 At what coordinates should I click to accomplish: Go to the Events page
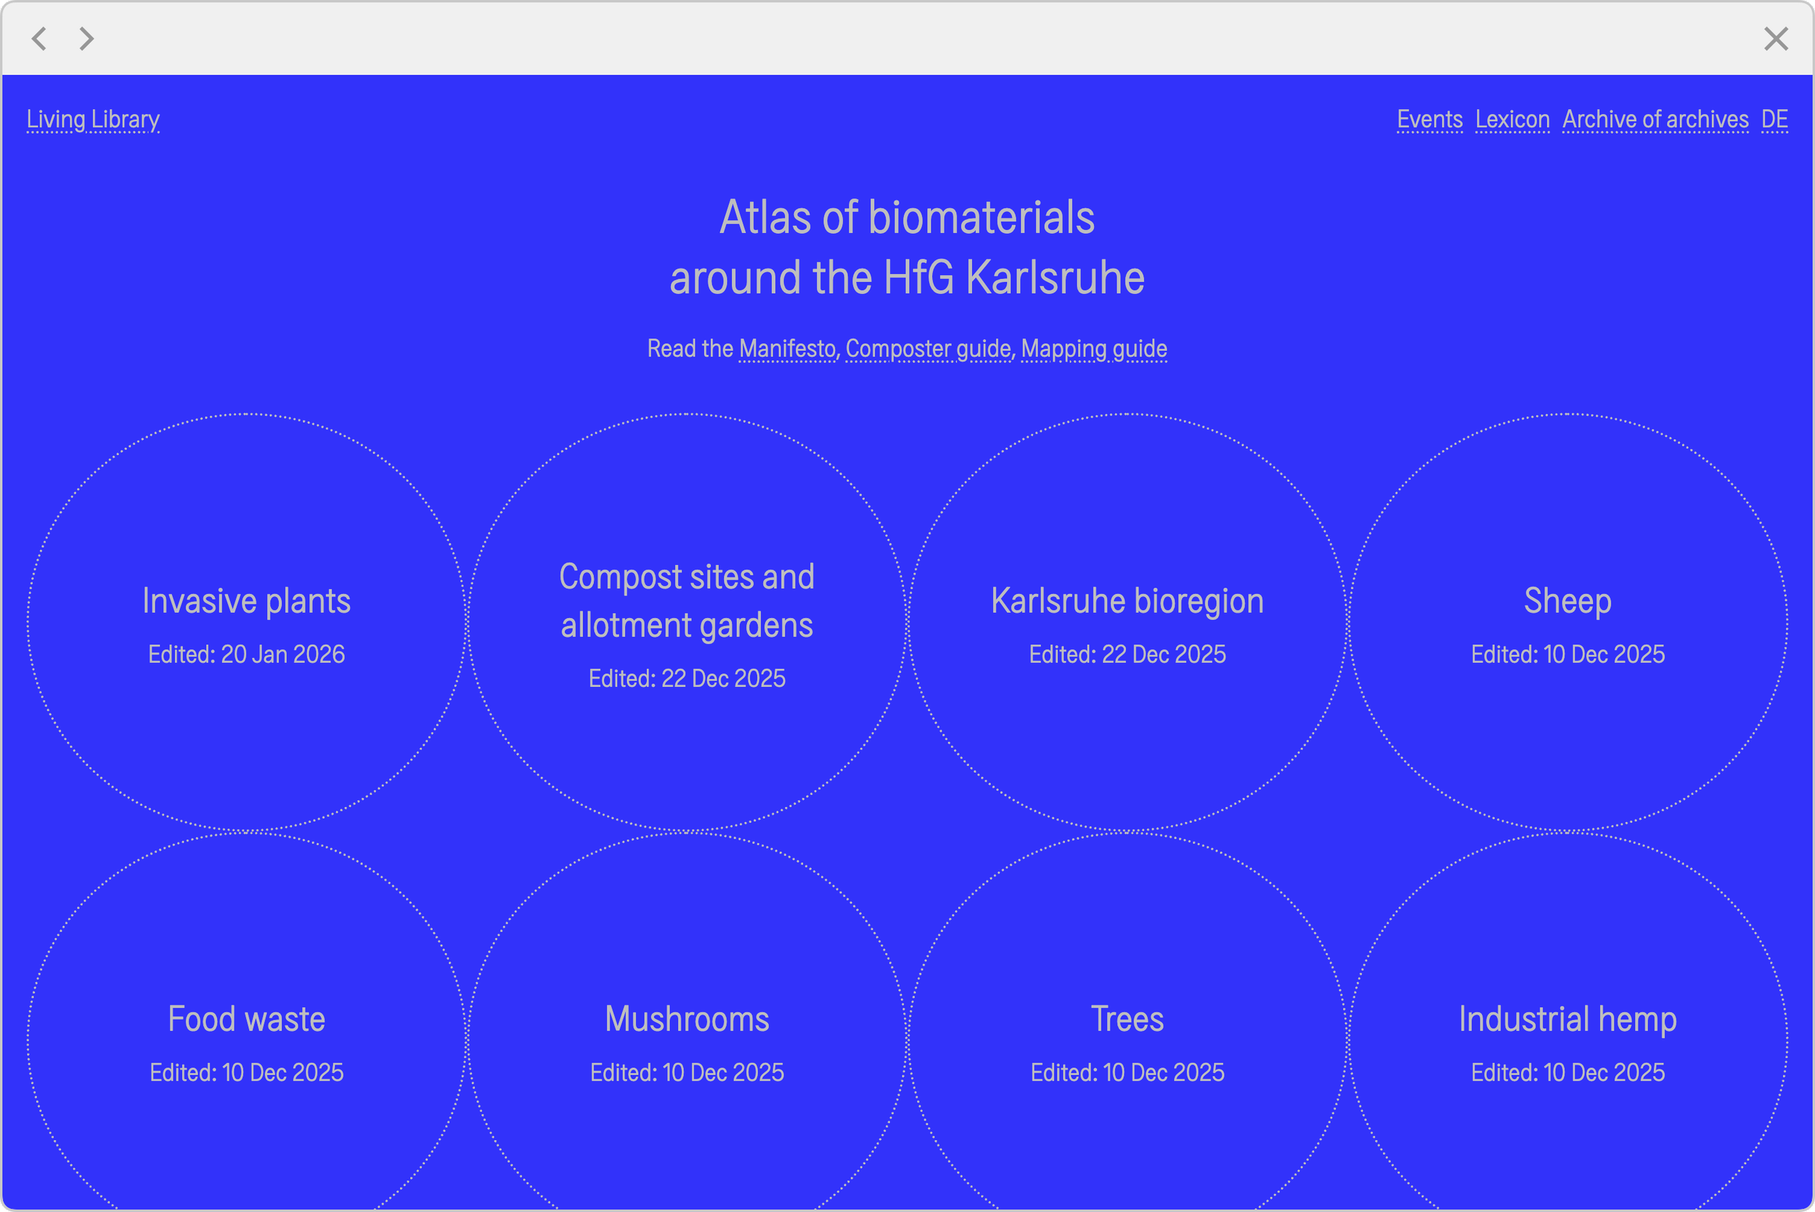[x=1429, y=119]
